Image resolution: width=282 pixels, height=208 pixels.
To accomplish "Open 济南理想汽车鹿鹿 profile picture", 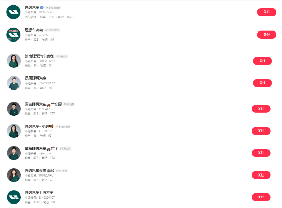I will click(14, 61).
